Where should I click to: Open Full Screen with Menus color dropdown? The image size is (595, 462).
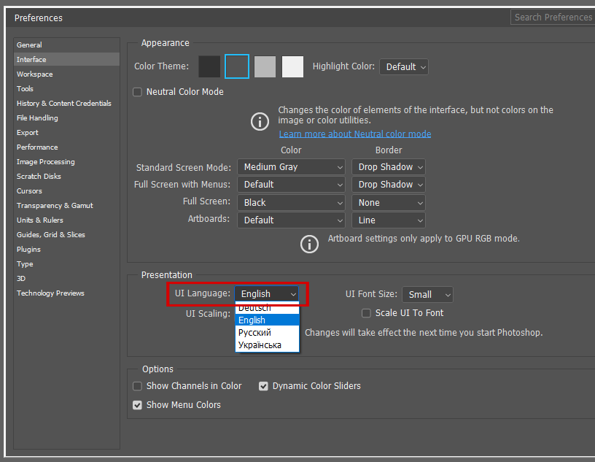pos(291,184)
